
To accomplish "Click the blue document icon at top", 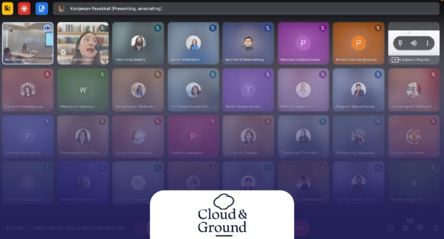I will coord(42,8).
